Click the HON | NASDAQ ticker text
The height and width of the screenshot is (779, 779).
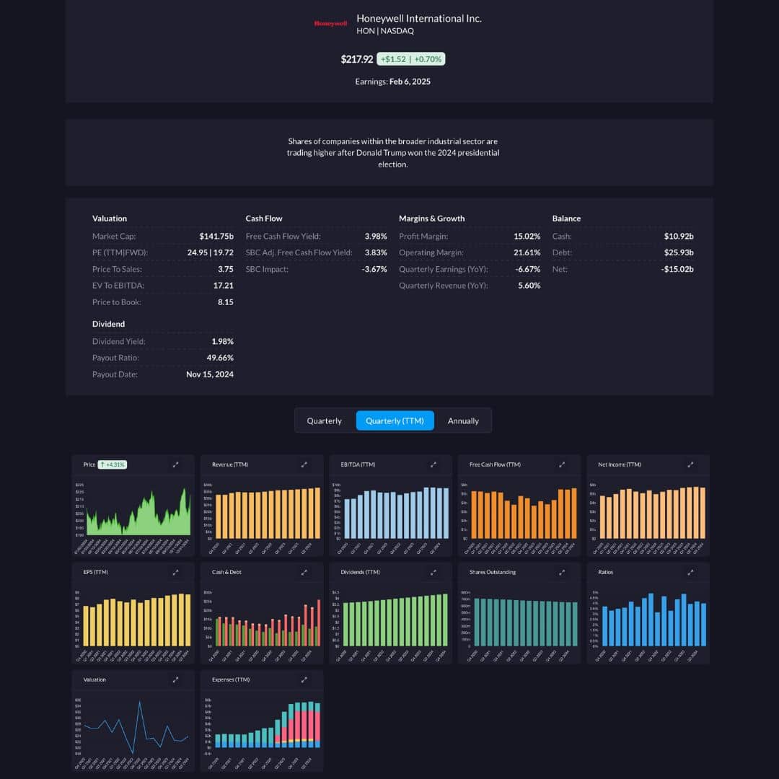pyautogui.click(x=385, y=31)
